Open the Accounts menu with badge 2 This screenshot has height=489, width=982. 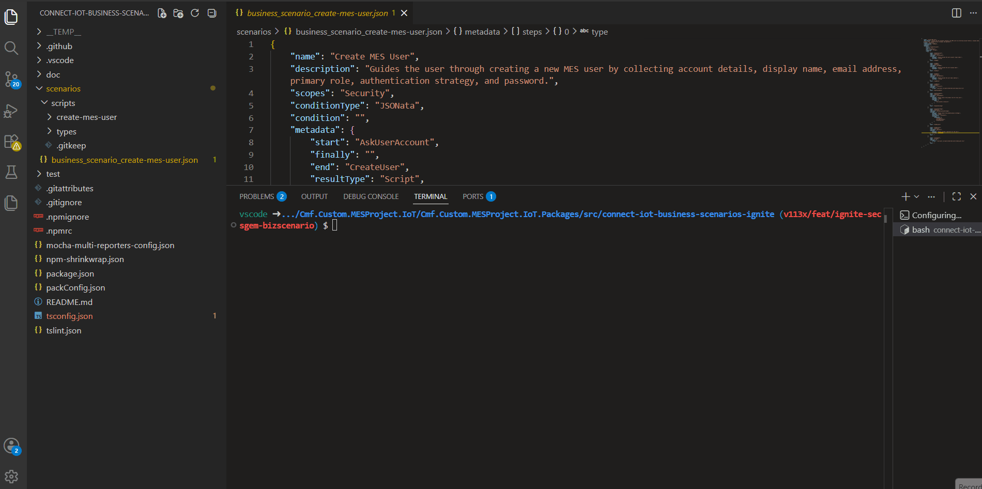[x=11, y=446]
